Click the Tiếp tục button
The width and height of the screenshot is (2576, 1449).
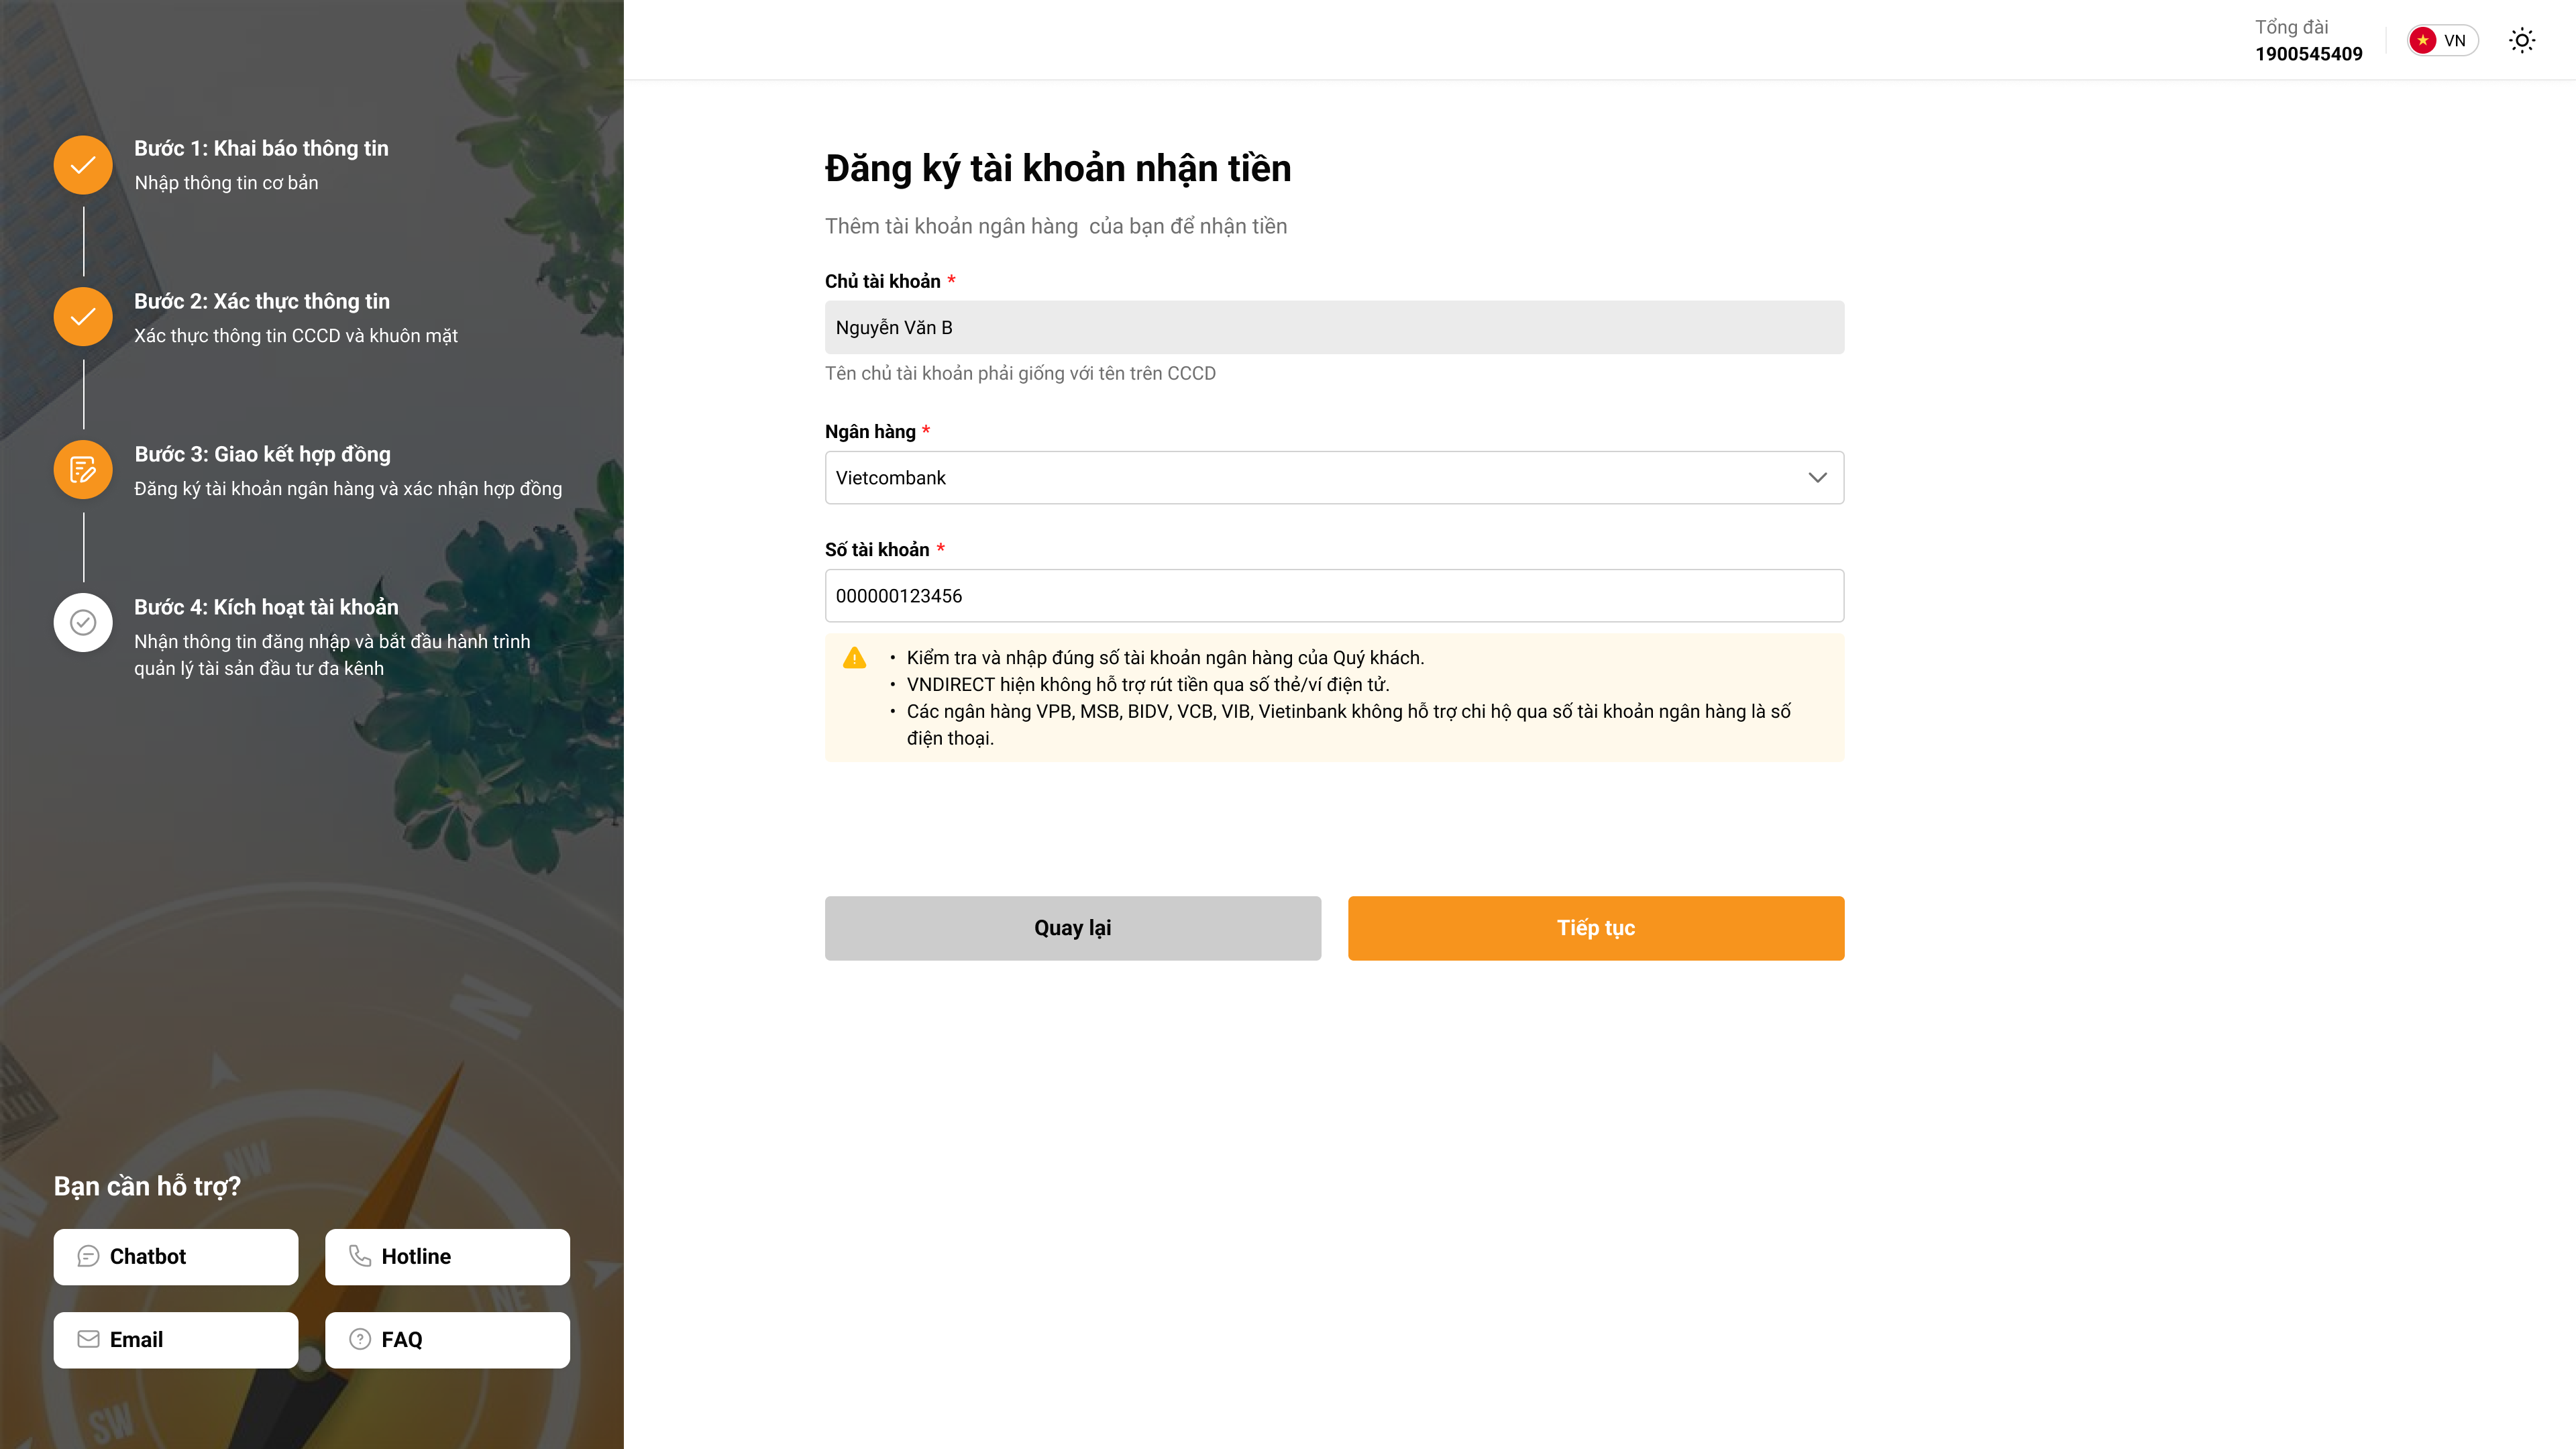[1596, 928]
